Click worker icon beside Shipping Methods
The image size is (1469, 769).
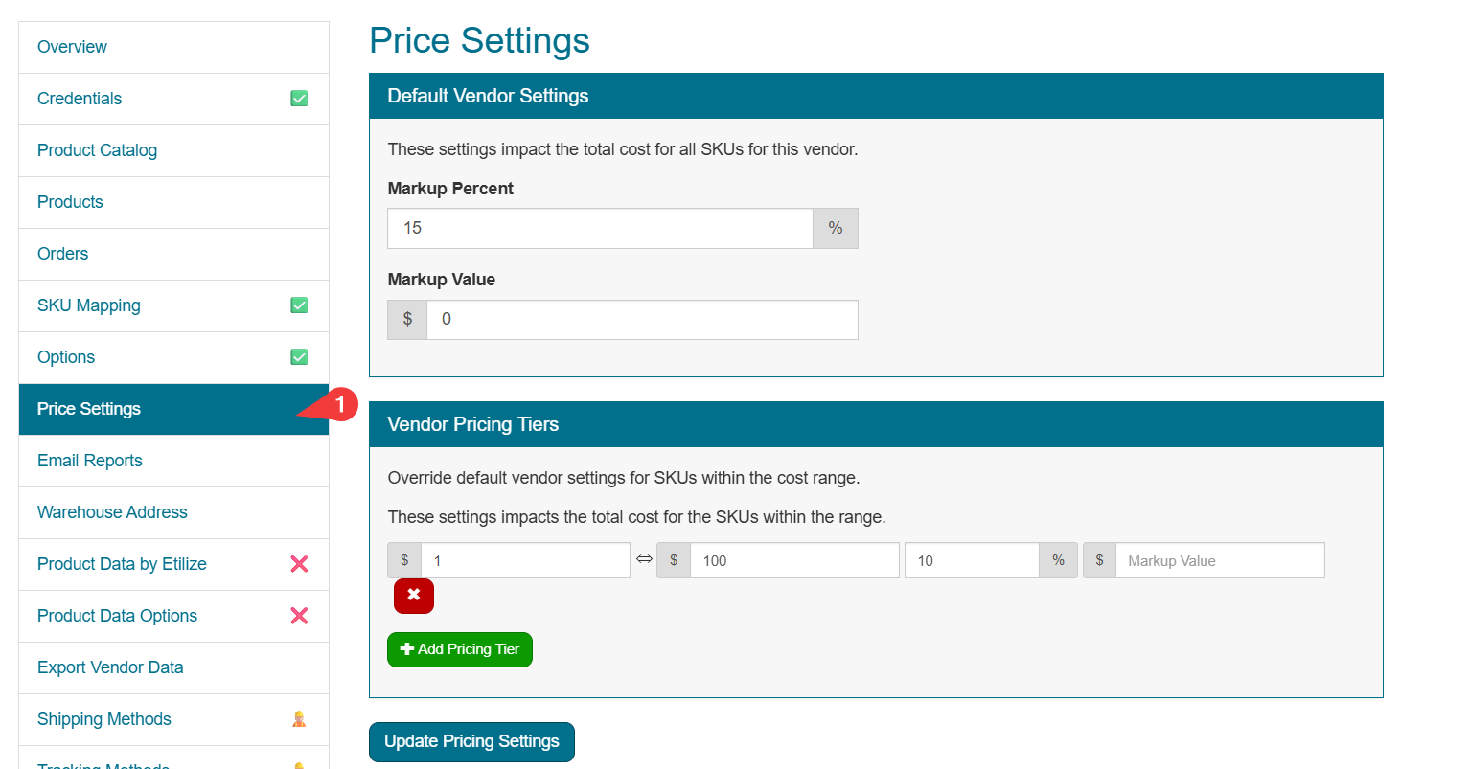tap(299, 719)
